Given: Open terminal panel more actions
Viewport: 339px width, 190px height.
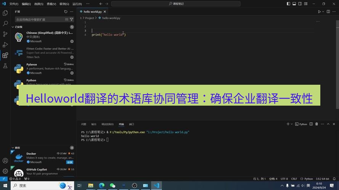Looking at the screenshot, I should tap(322, 124).
